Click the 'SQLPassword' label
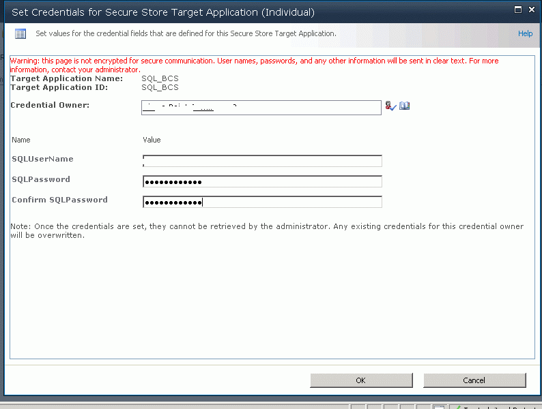This screenshot has height=409, width=542. pyautogui.click(x=41, y=179)
